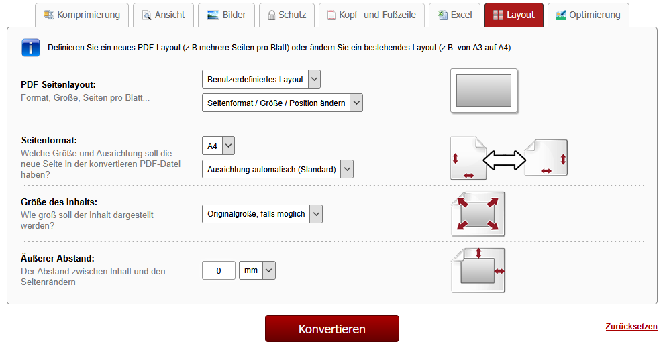Change the mm unit dropdown

pos(257,270)
